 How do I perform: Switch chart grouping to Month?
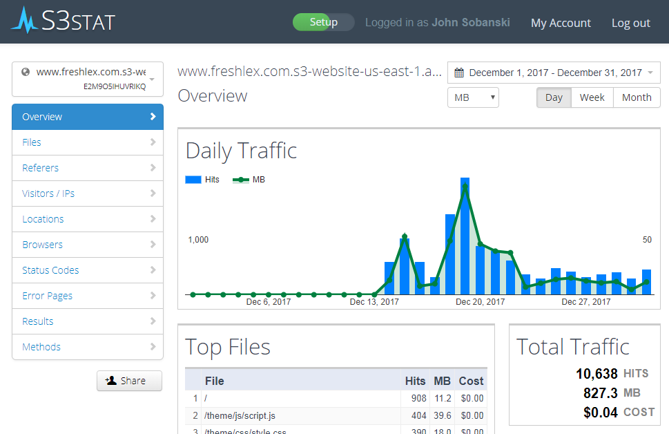click(x=637, y=97)
